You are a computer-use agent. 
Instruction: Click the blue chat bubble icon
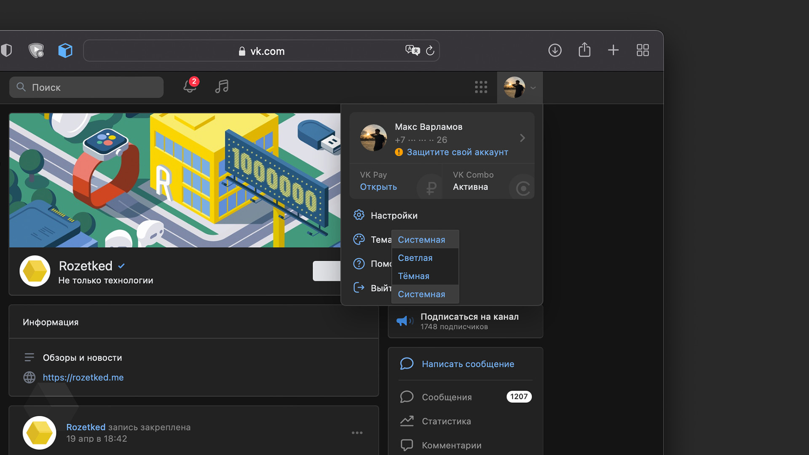pos(407,364)
